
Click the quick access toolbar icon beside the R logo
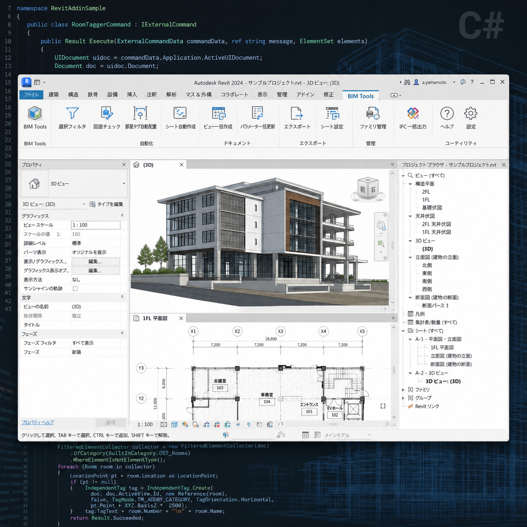click(37, 82)
